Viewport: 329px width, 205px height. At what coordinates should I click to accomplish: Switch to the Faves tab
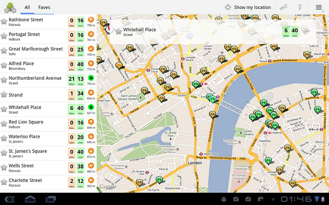tap(44, 7)
